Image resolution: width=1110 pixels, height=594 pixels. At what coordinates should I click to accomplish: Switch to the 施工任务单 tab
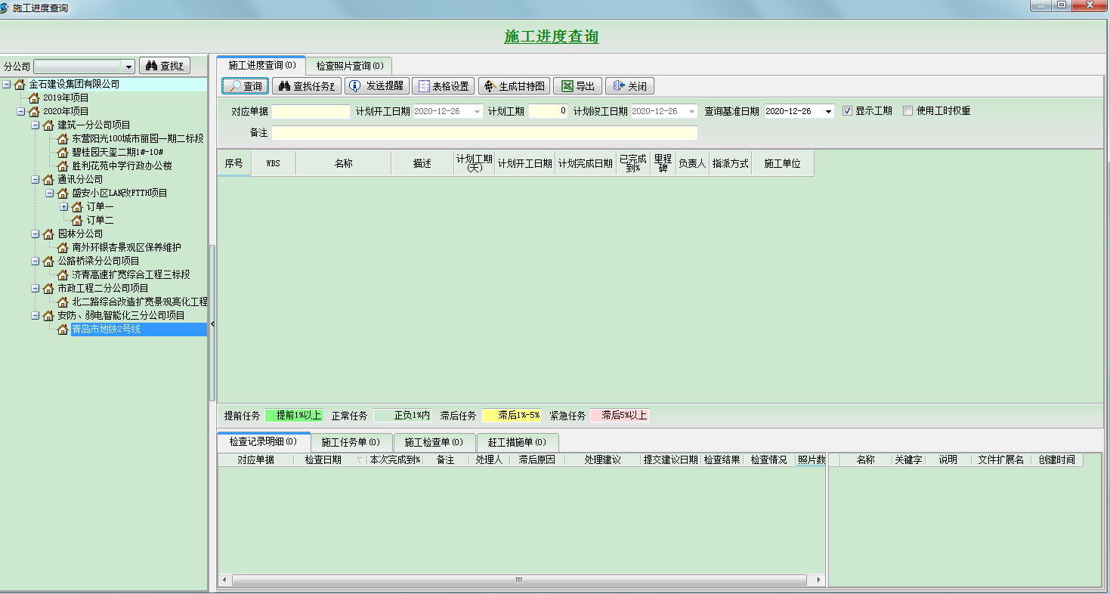(350, 442)
